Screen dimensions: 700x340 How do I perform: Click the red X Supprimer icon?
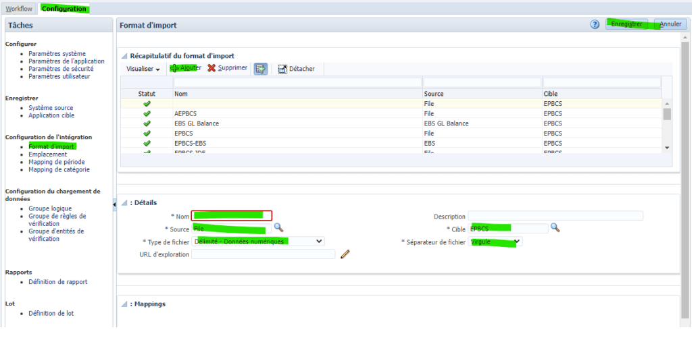coord(211,68)
